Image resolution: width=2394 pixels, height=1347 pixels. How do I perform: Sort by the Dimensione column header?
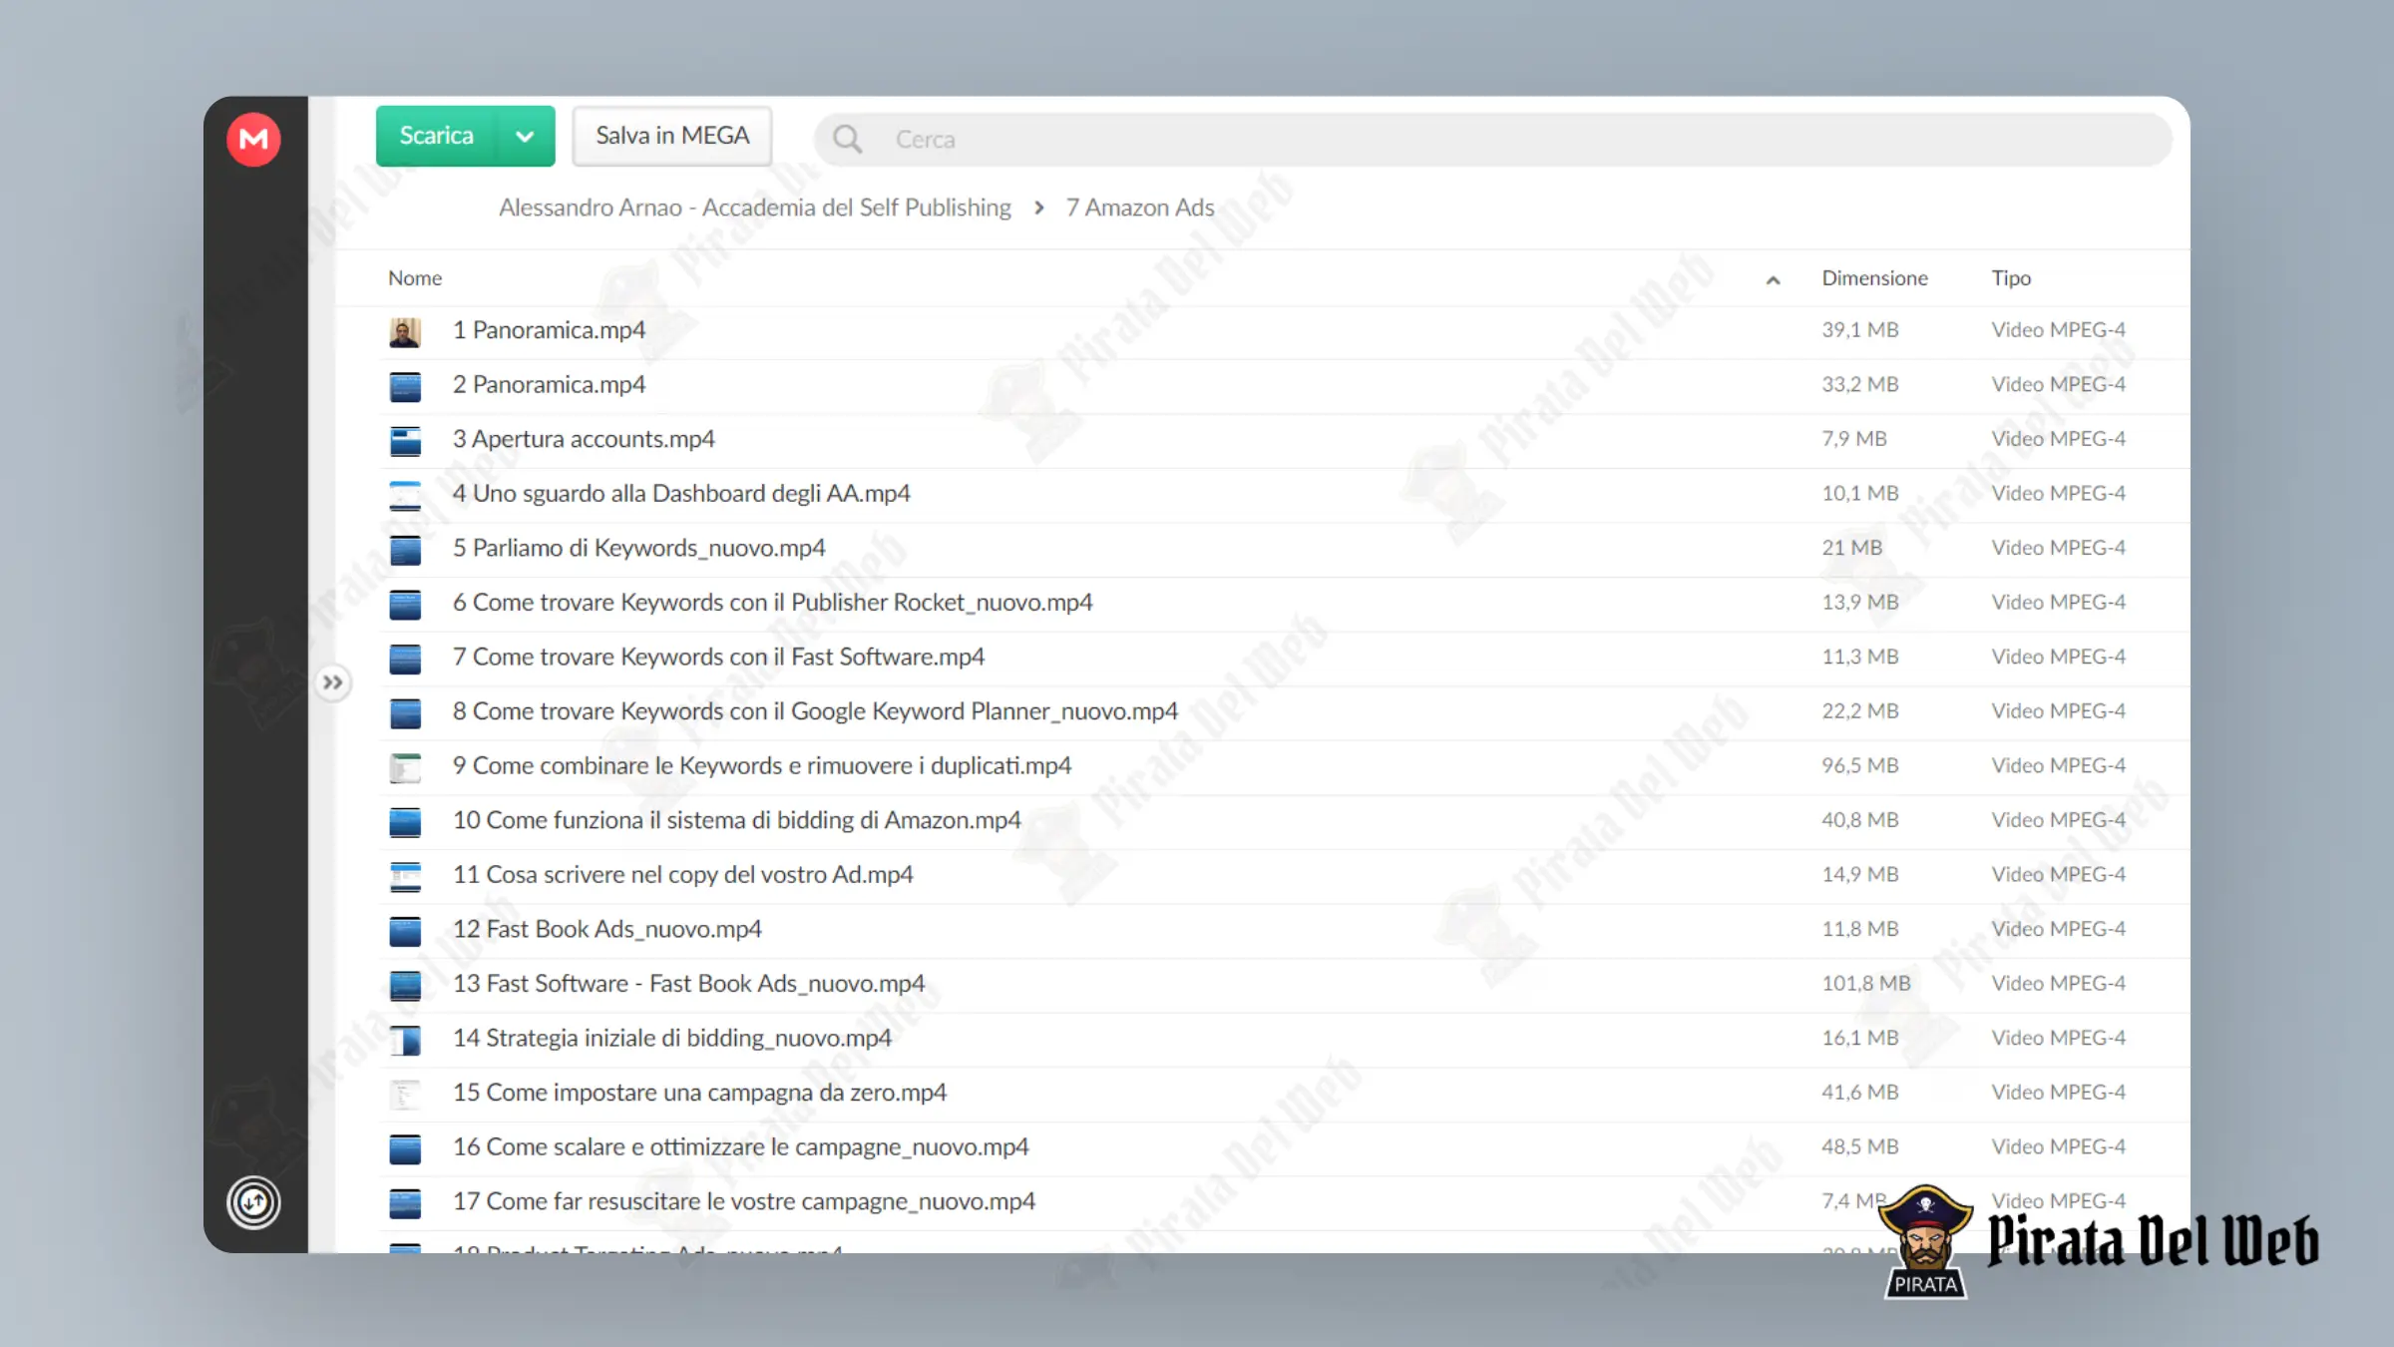[1874, 278]
